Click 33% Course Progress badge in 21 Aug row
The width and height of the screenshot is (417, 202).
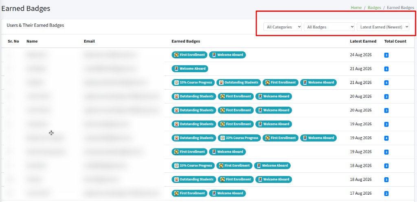(193, 82)
